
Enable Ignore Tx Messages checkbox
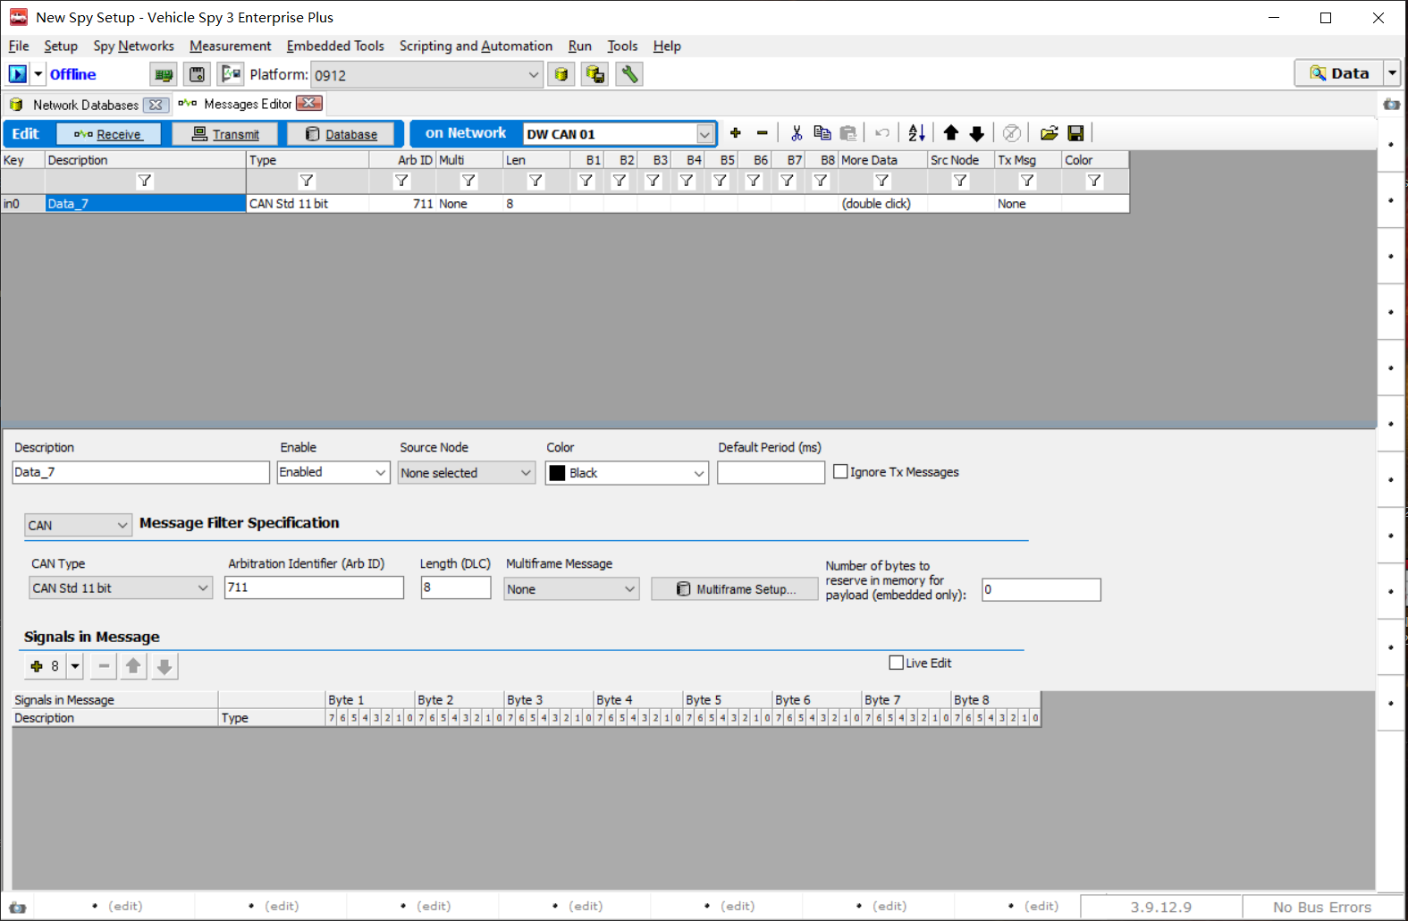(x=840, y=471)
